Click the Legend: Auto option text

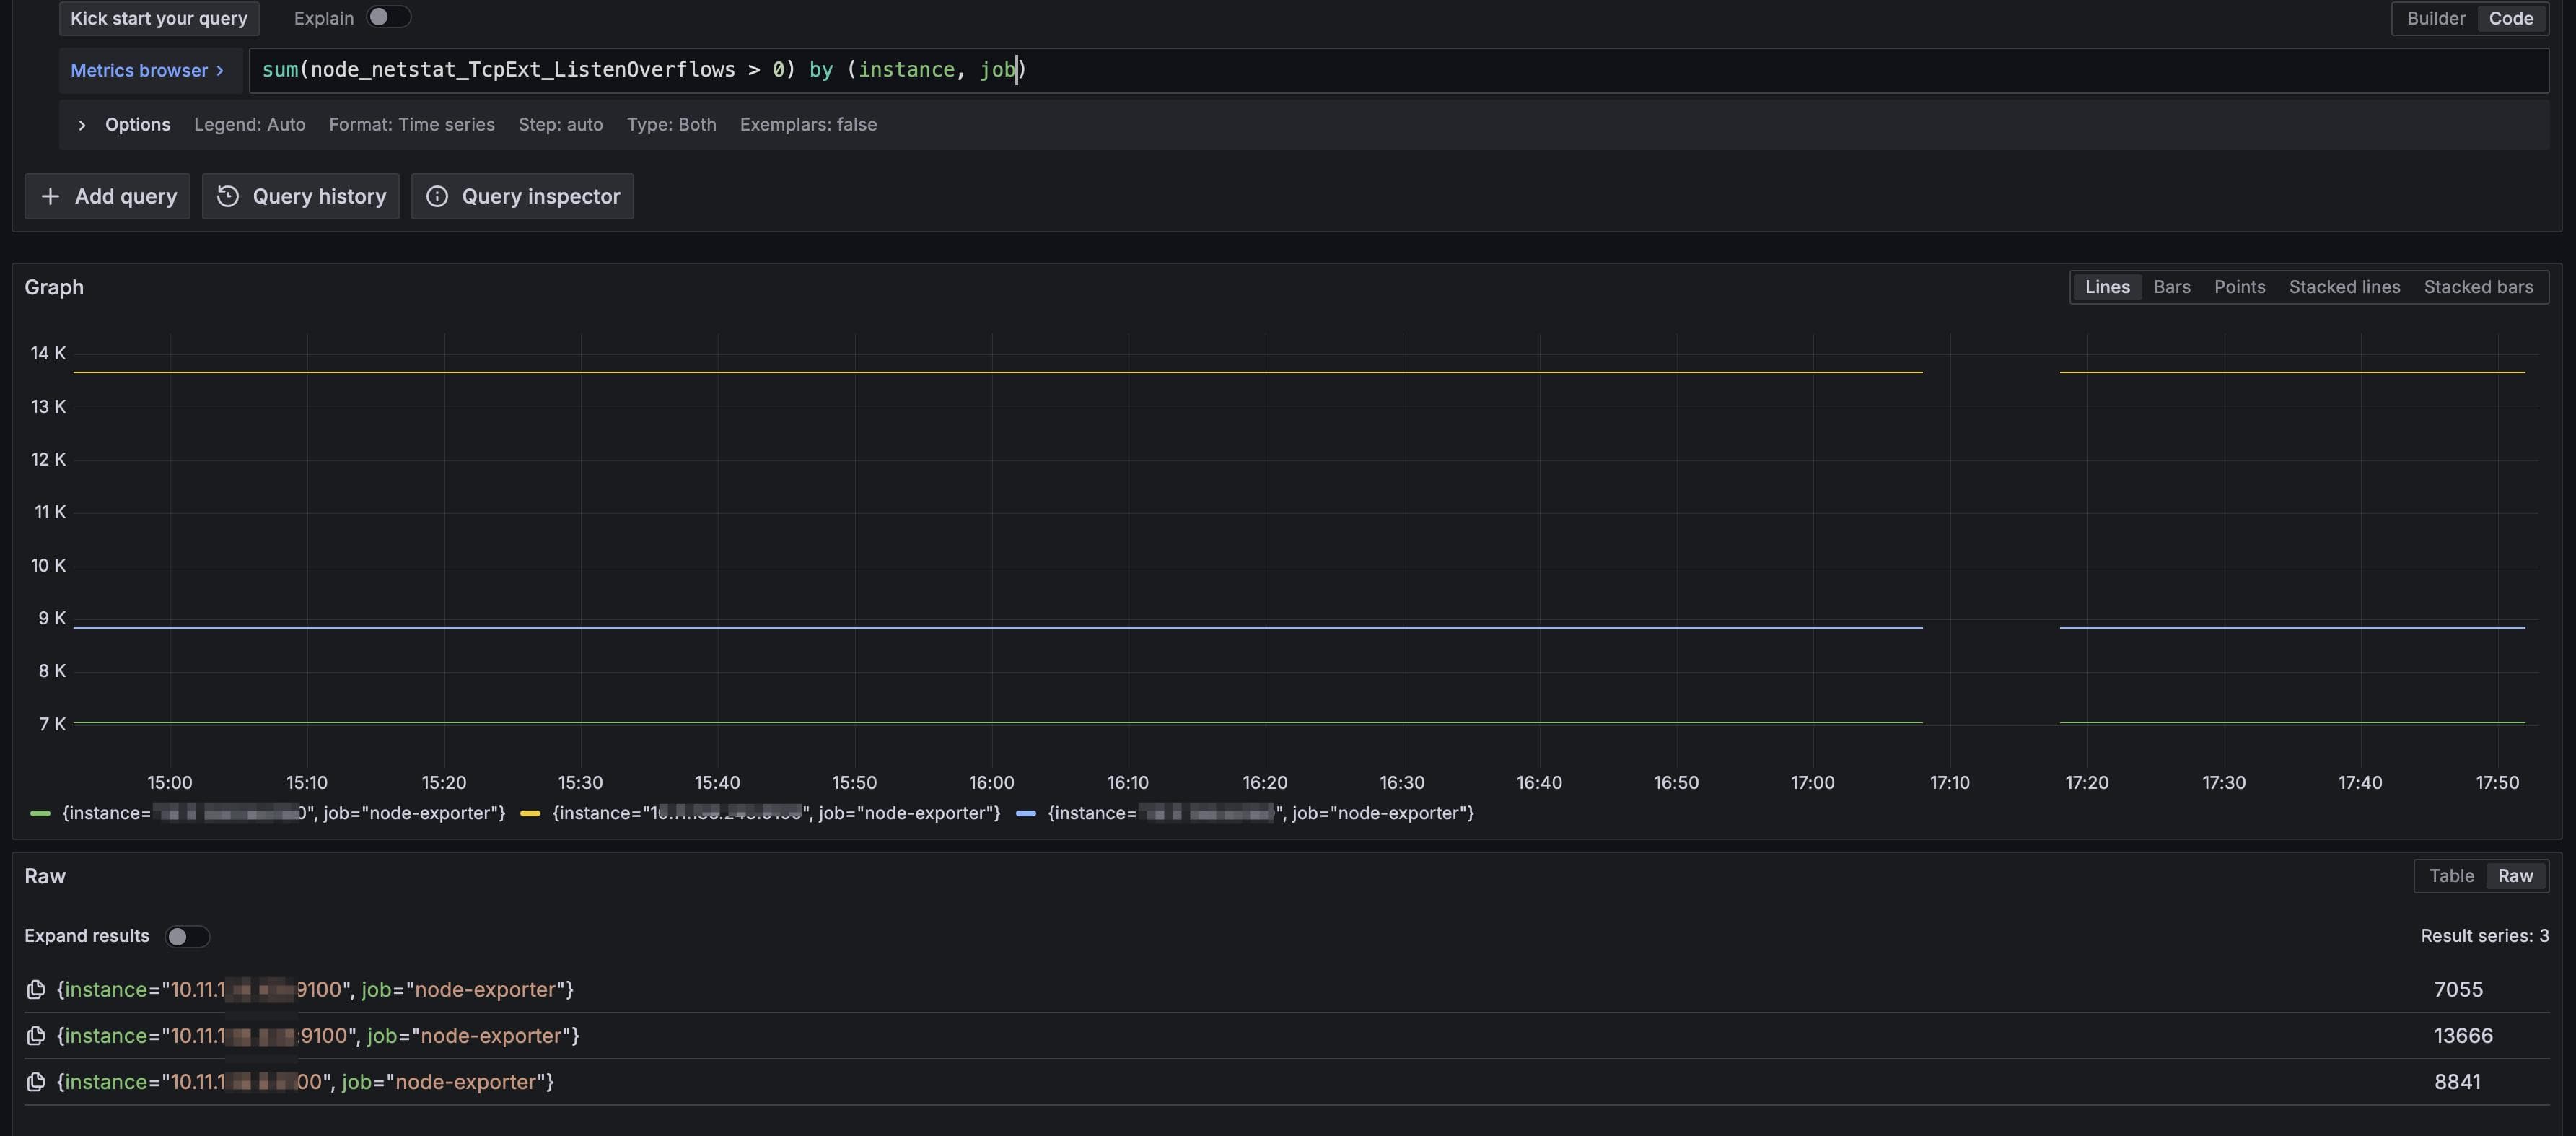[x=249, y=125]
